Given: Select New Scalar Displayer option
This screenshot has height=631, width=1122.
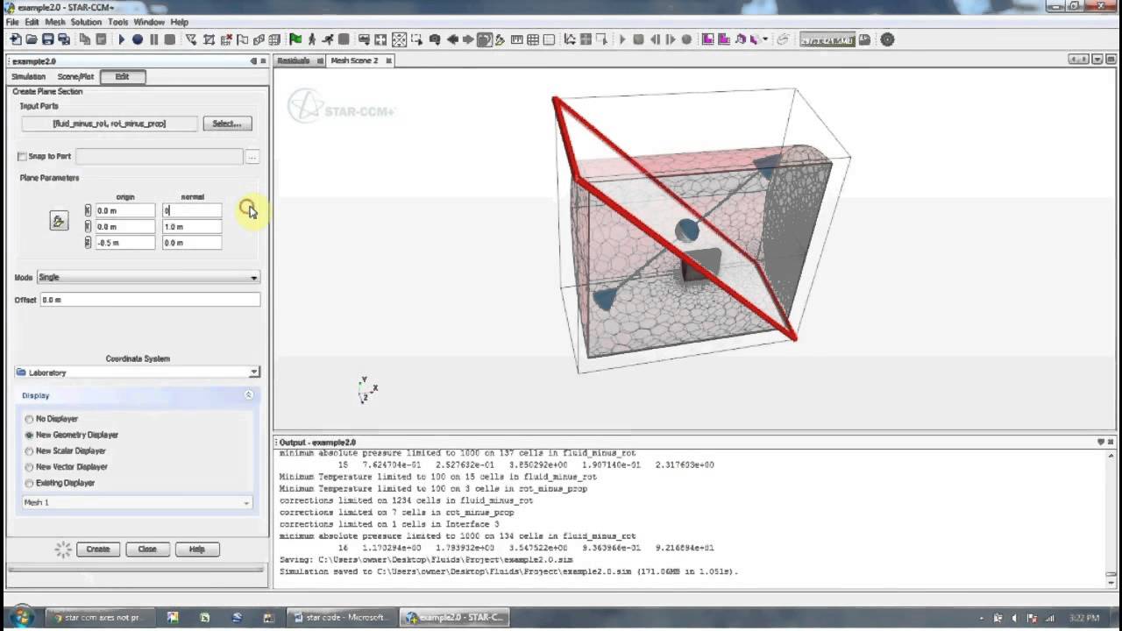Looking at the screenshot, I should 29,450.
